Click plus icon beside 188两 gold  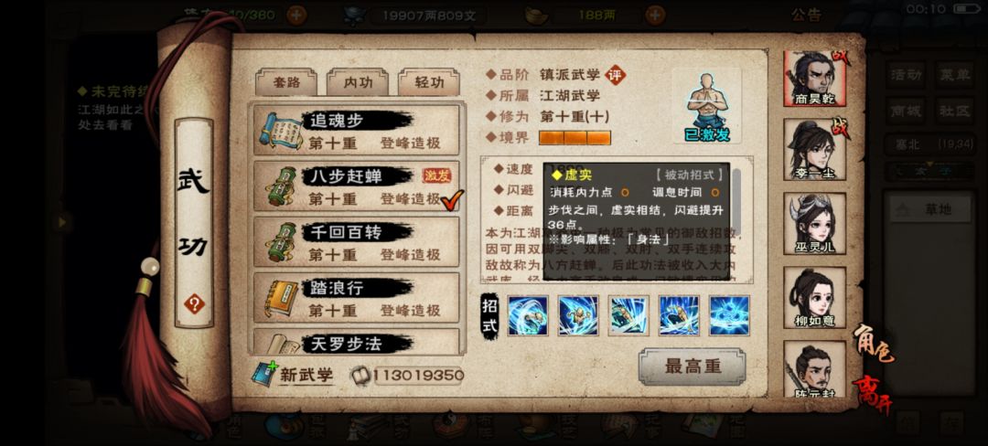click(655, 16)
